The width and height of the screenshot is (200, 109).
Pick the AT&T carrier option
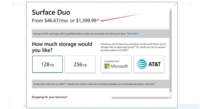(x=149, y=64)
